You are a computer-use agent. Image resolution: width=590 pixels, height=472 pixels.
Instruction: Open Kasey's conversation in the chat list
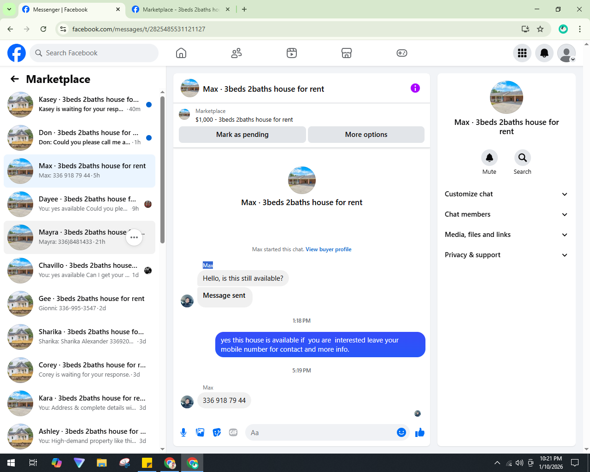79,105
